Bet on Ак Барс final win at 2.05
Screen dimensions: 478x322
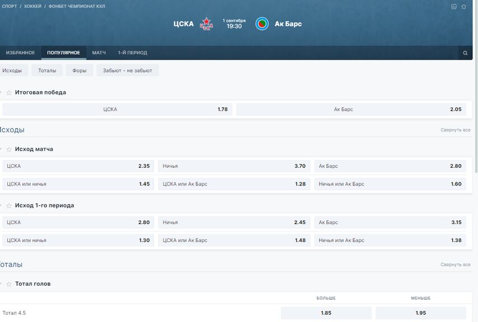(x=351, y=109)
